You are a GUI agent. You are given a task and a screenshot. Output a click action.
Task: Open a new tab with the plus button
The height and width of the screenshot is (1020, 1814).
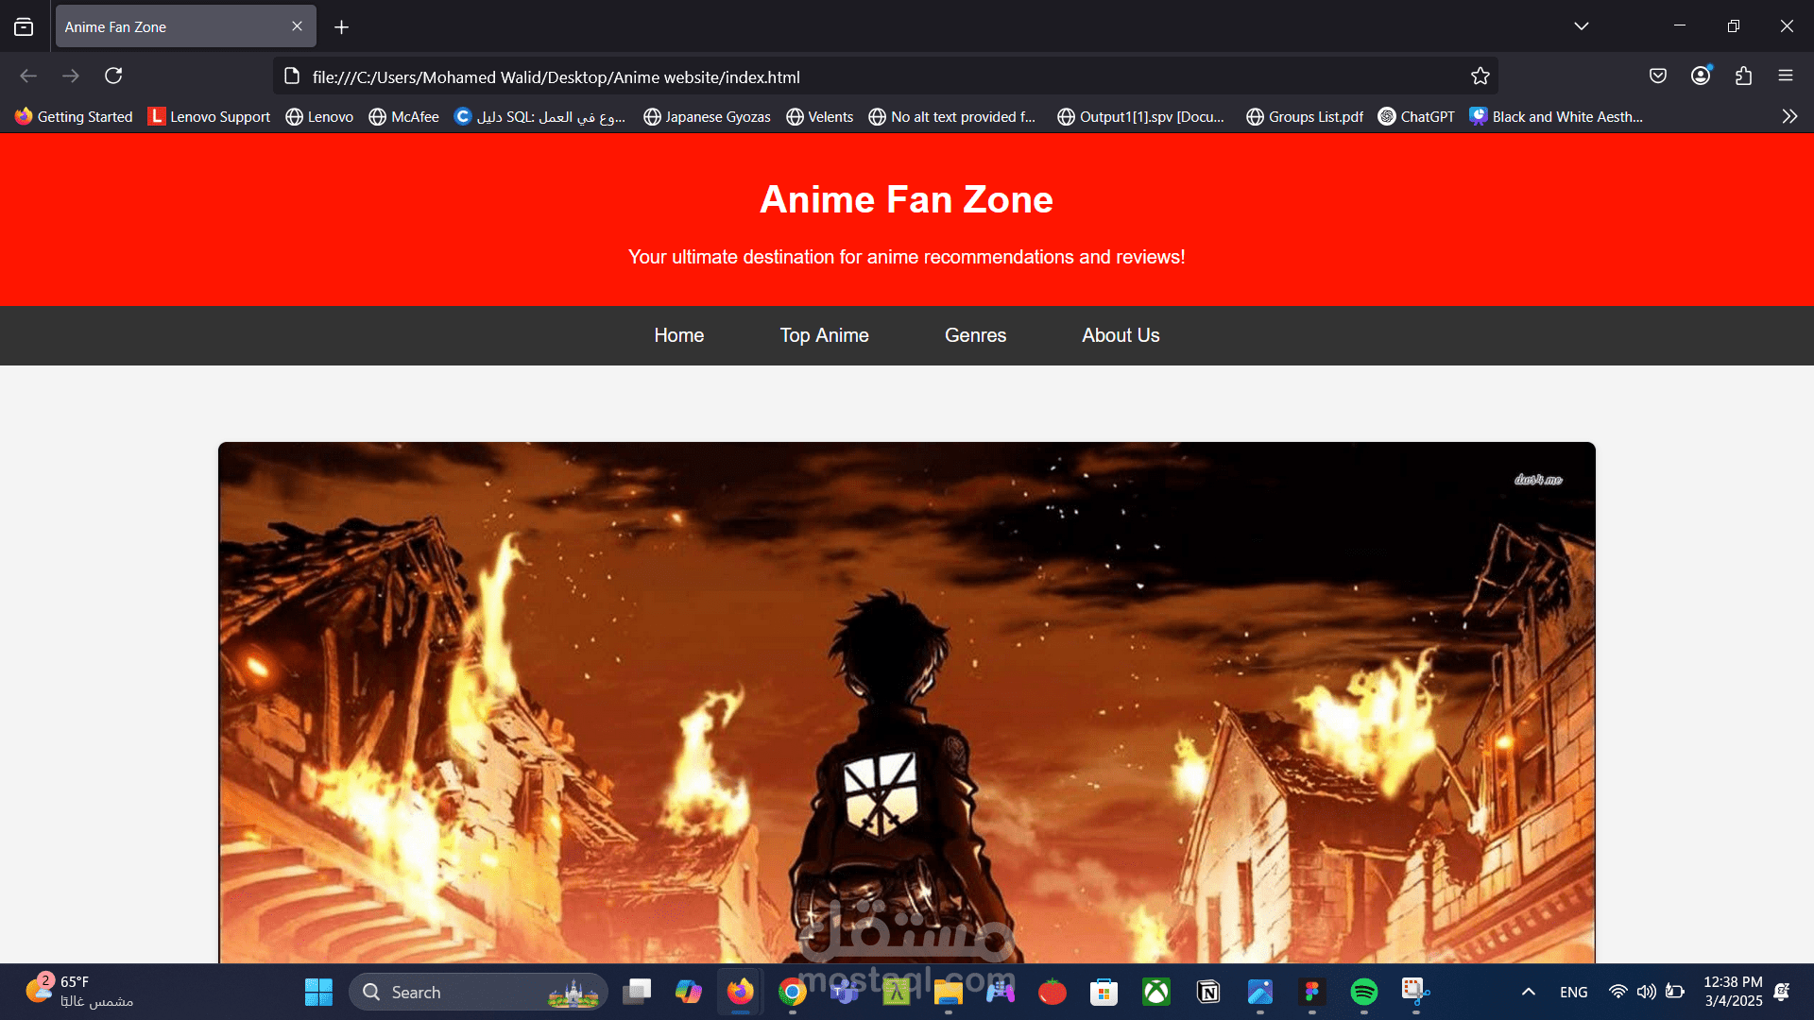[x=341, y=27]
